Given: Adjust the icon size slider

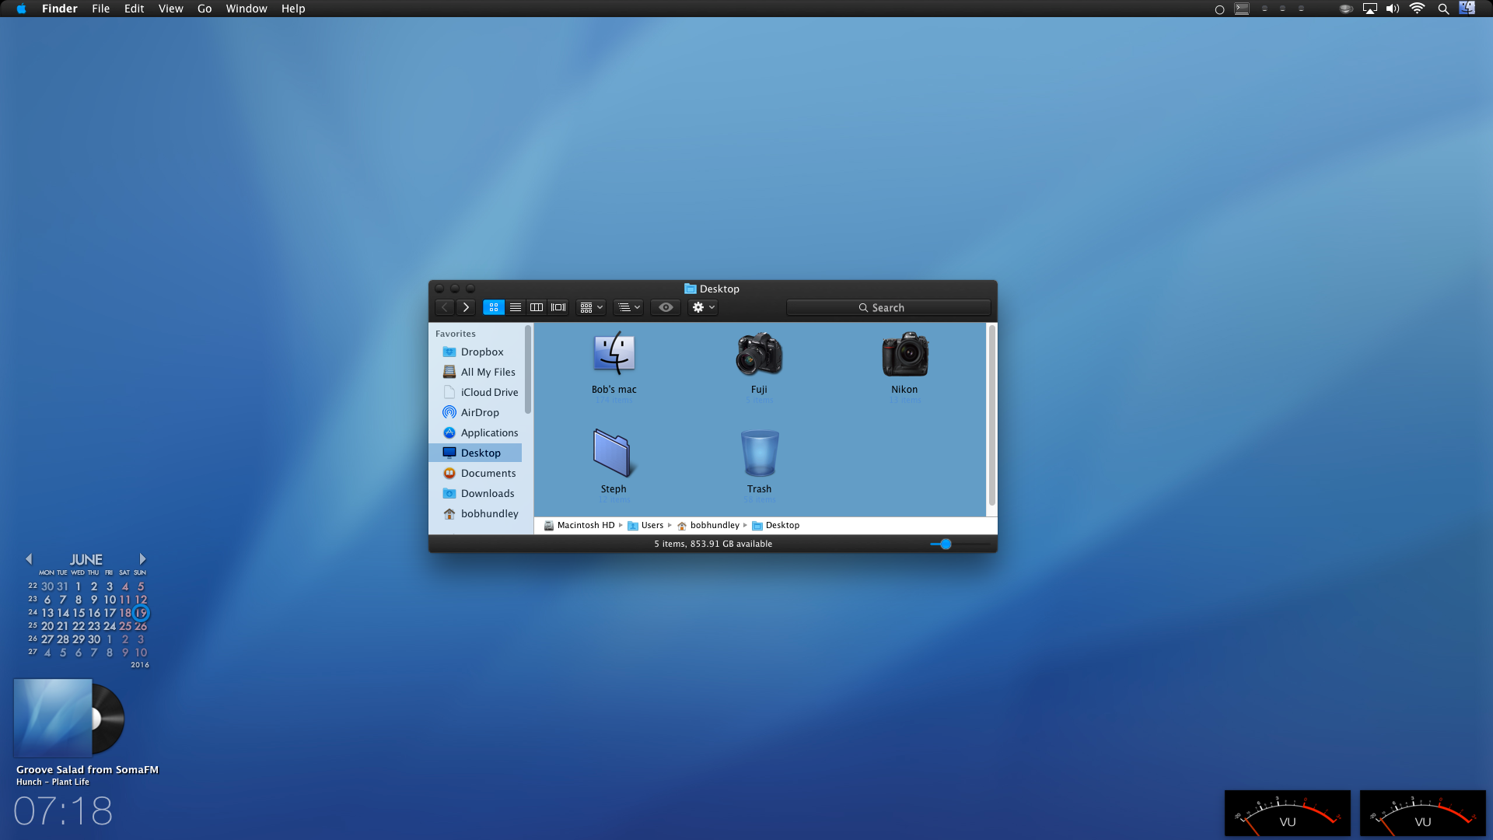Looking at the screenshot, I should (946, 544).
